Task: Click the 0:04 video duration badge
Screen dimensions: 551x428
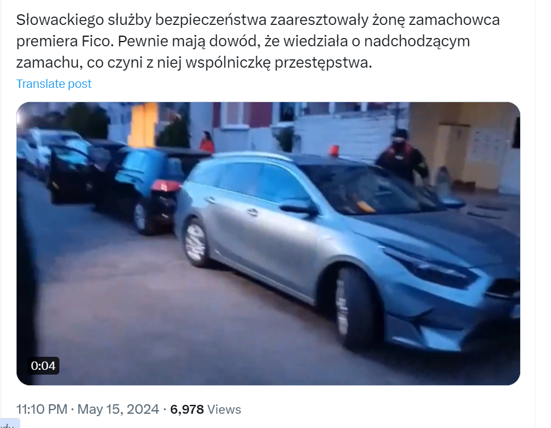Action: pyautogui.click(x=43, y=366)
